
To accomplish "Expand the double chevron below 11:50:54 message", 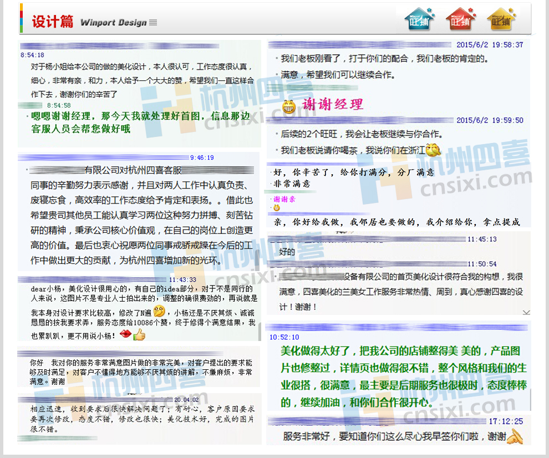I will click(x=526, y=313).
